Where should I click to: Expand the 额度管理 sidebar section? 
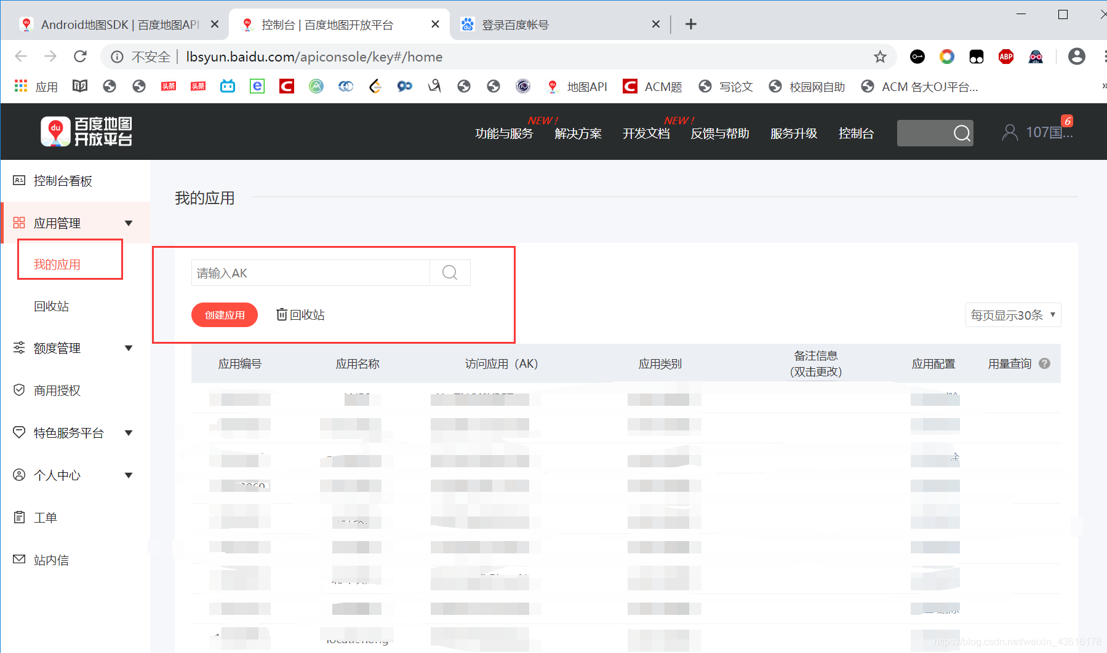129,347
